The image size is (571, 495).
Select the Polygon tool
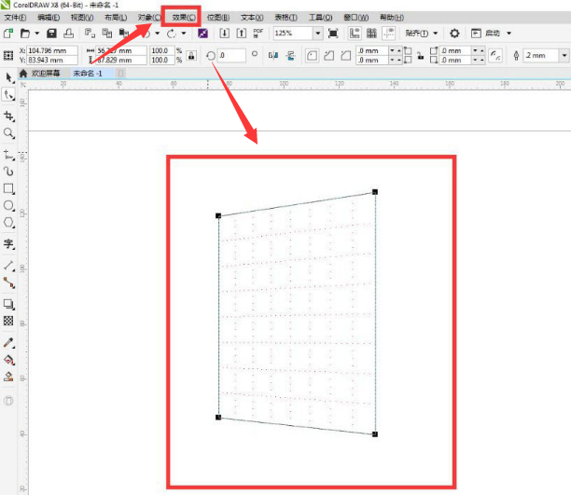click(8, 223)
